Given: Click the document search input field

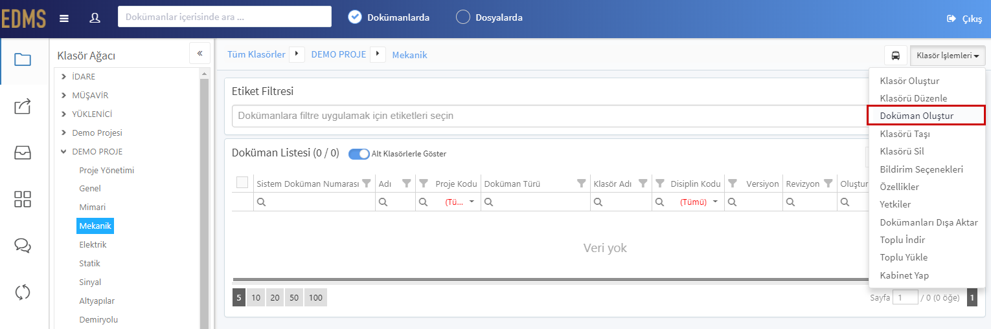Looking at the screenshot, I should point(225,17).
